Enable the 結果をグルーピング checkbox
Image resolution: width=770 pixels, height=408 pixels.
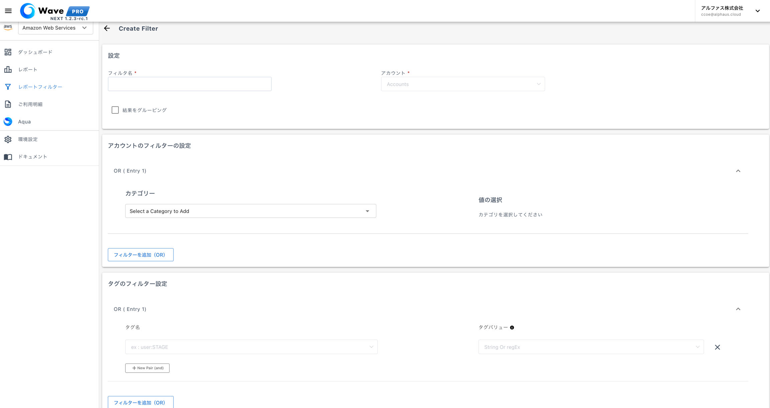coord(115,110)
